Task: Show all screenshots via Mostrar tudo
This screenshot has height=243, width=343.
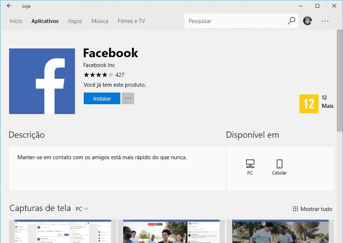Action: pos(312,209)
